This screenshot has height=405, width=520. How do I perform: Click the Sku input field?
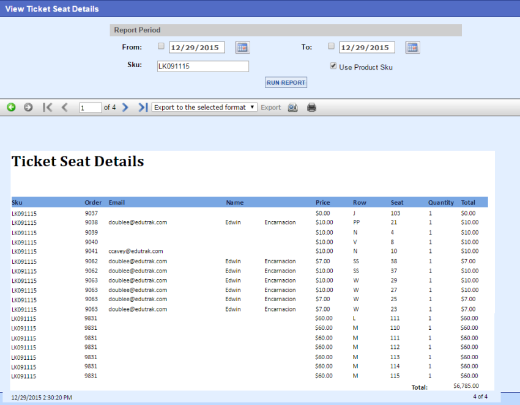[x=203, y=66]
